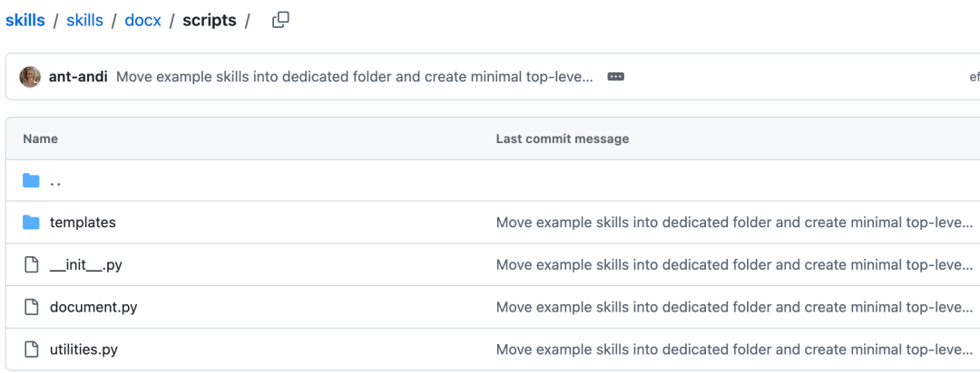Go up to parent directory (..)
This screenshot has height=373, width=980.
coord(55,181)
